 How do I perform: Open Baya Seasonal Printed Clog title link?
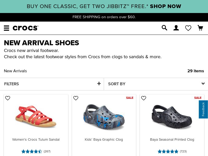172,140
